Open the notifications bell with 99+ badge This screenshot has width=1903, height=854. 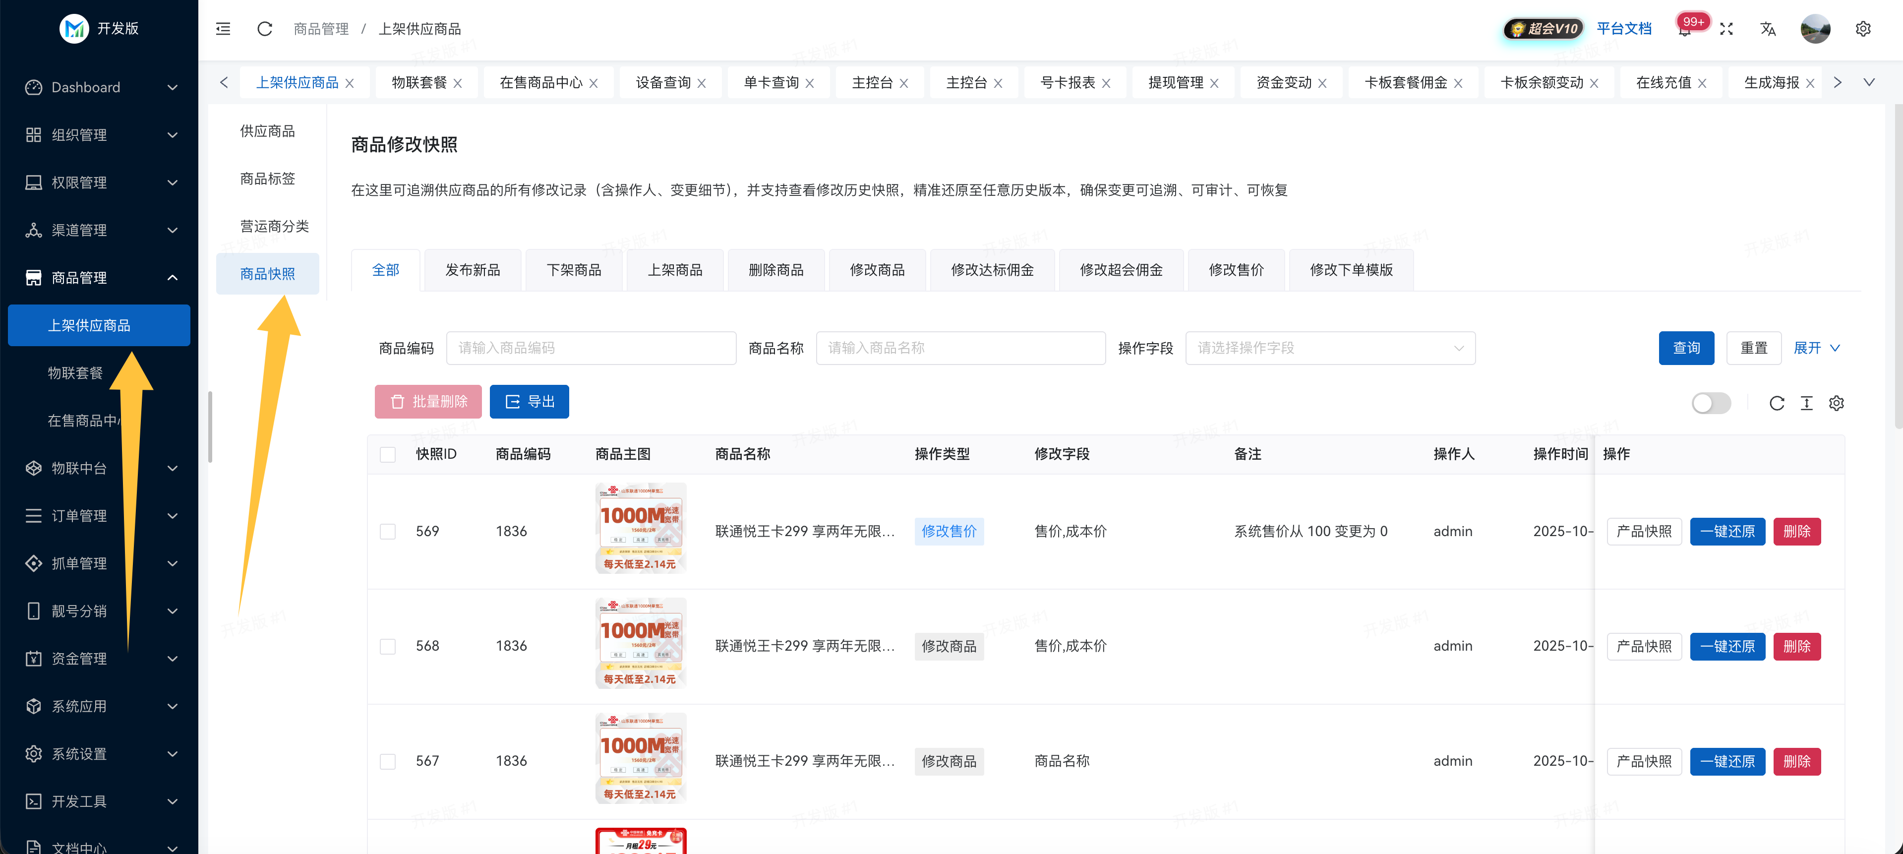pyautogui.click(x=1683, y=30)
